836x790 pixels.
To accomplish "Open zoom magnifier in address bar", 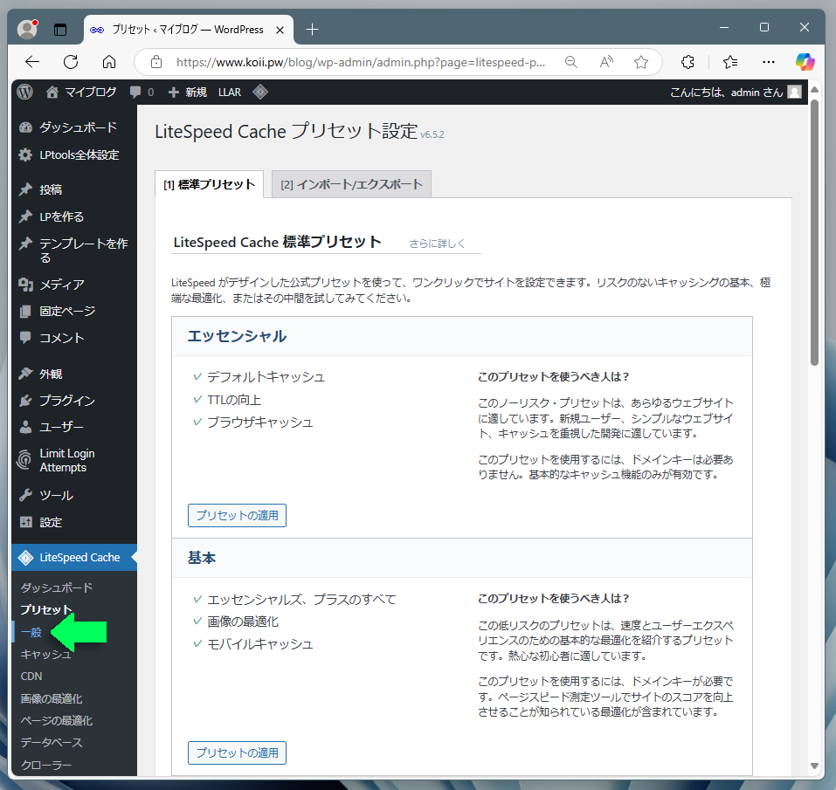I will [x=571, y=62].
